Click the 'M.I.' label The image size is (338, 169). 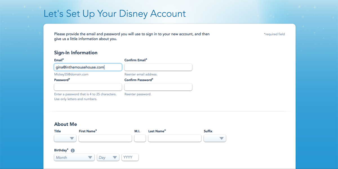pyautogui.click(x=137, y=131)
